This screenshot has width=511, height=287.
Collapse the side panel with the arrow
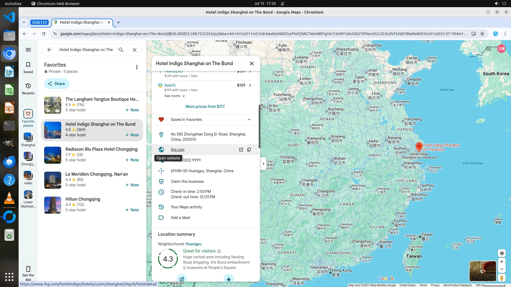coord(263,164)
